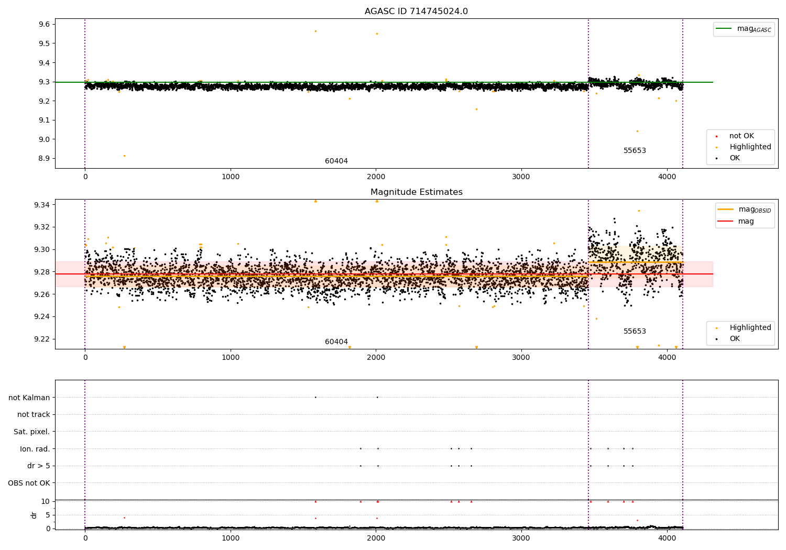
Task: Click the 9.28 y-axis tick in the middle plot
Action: pos(42,272)
